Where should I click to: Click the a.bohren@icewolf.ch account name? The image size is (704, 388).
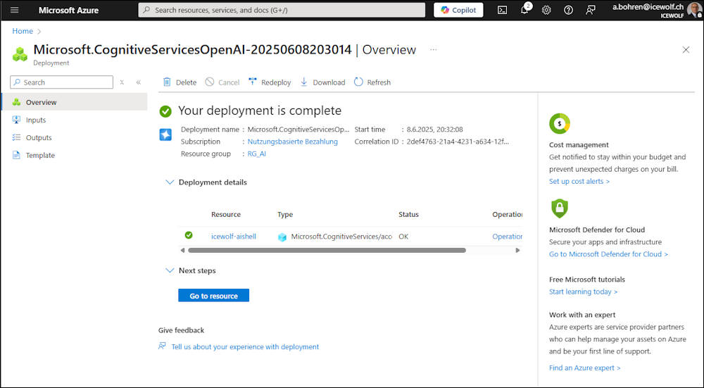pos(648,7)
